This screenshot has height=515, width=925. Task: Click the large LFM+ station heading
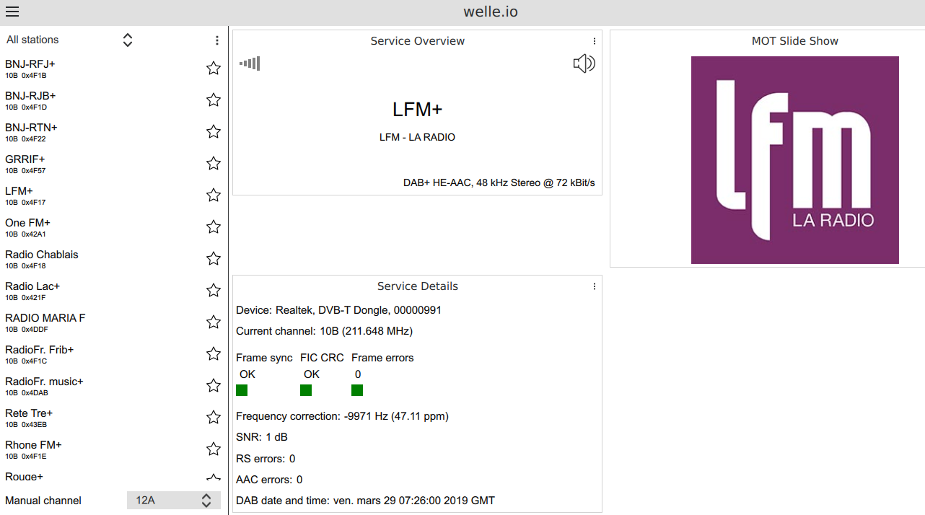[x=417, y=110]
